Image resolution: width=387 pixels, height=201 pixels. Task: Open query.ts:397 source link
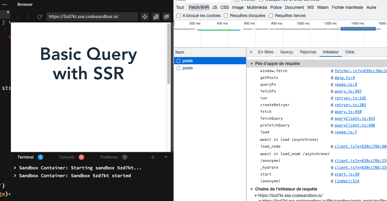coord(348,91)
